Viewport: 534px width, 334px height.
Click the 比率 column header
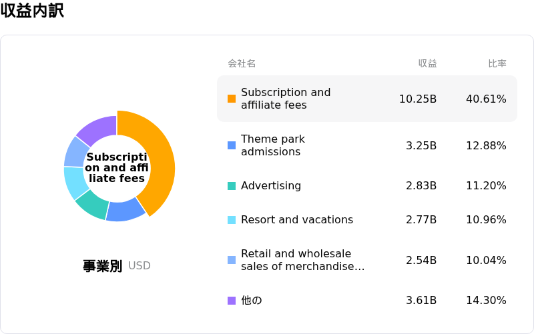click(x=497, y=63)
